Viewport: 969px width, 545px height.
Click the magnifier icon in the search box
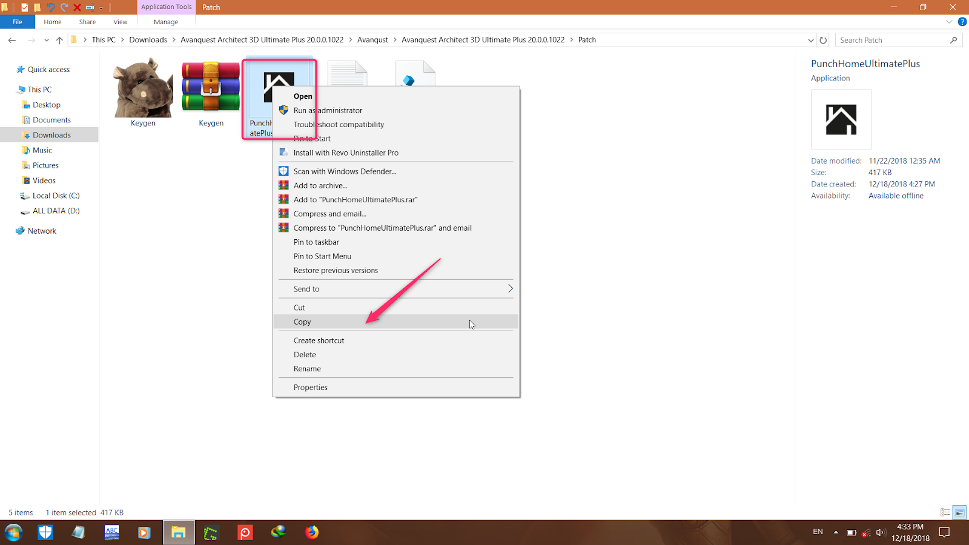pos(954,40)
